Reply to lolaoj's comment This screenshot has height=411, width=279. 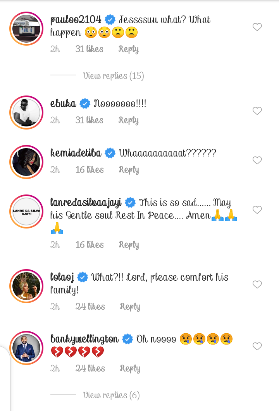[x=130, y=307]
